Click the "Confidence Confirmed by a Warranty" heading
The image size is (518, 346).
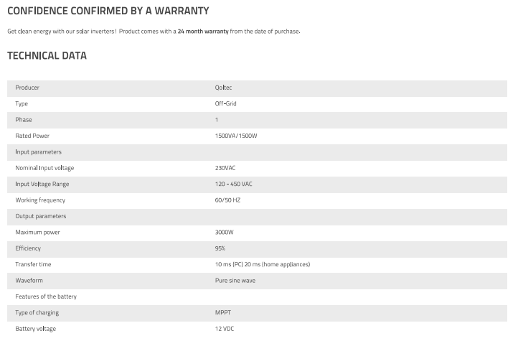click(x=108, y=11)
